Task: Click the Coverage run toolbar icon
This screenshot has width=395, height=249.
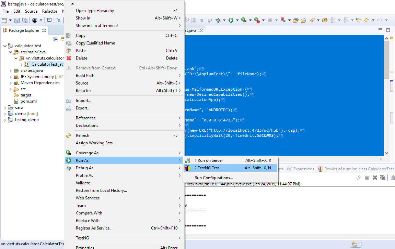Action: [x=244, y=20]
